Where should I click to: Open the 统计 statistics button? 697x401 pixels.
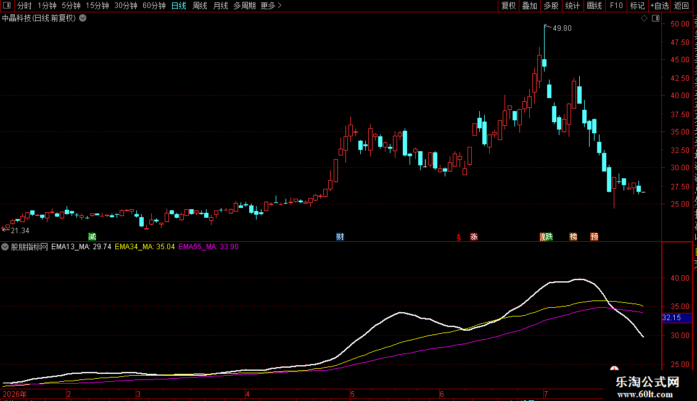572,6
